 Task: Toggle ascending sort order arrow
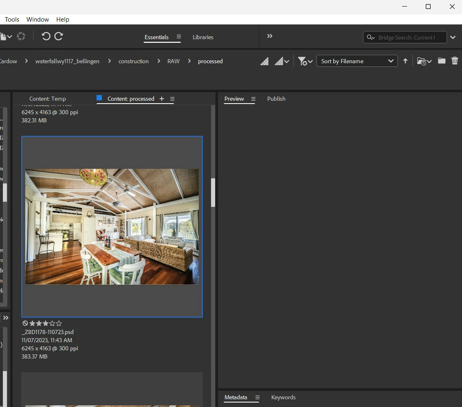pos(405,61)
